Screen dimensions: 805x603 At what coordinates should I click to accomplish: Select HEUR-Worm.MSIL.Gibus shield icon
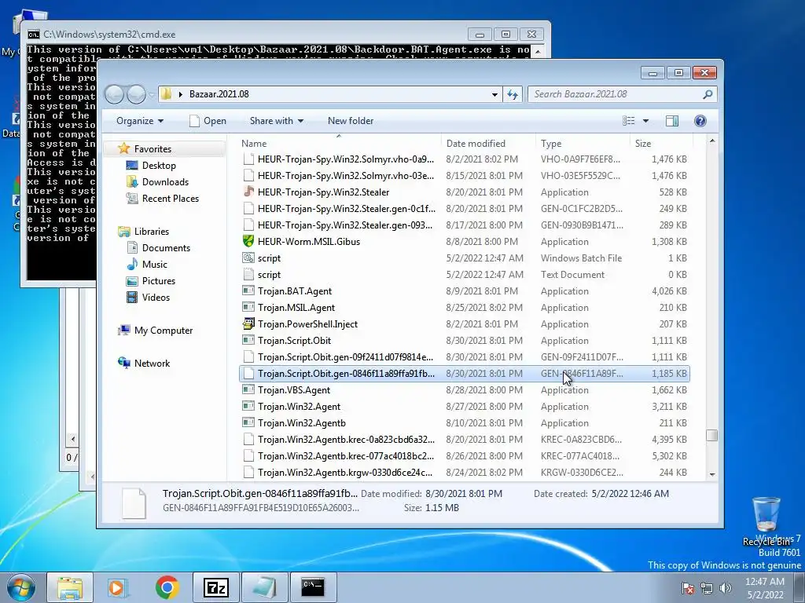point(248,241)
